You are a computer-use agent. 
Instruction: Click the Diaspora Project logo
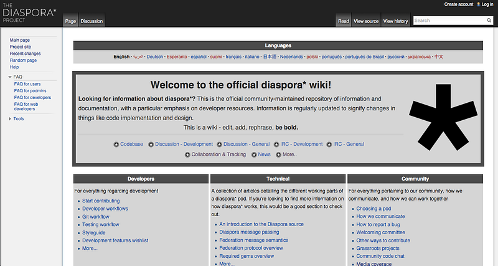coord(29,12)
